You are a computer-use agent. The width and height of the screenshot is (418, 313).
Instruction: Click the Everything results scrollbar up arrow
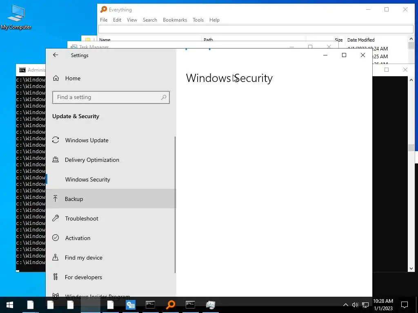coord(411,39)
